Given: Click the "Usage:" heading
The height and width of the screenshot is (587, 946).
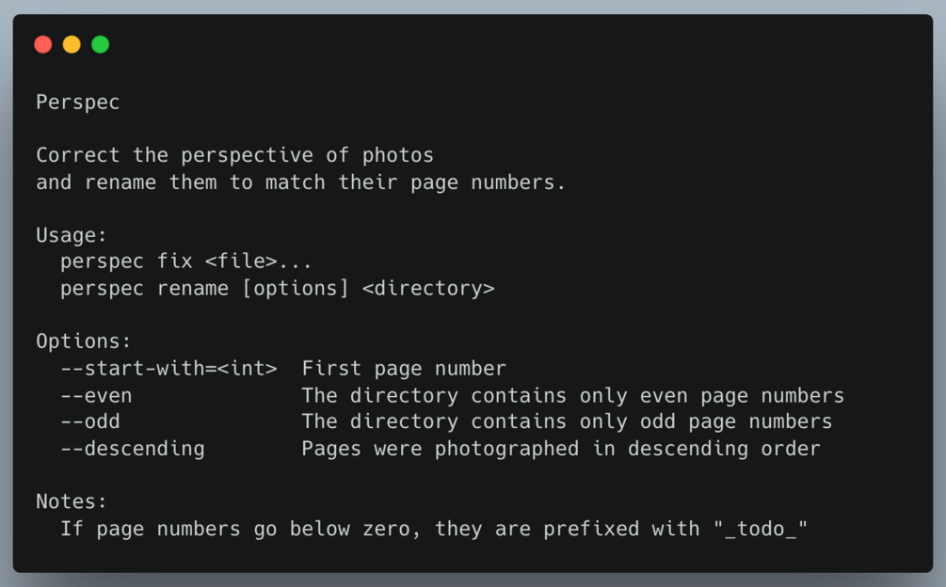Looking at the screenshot, I should pos(72,235).
